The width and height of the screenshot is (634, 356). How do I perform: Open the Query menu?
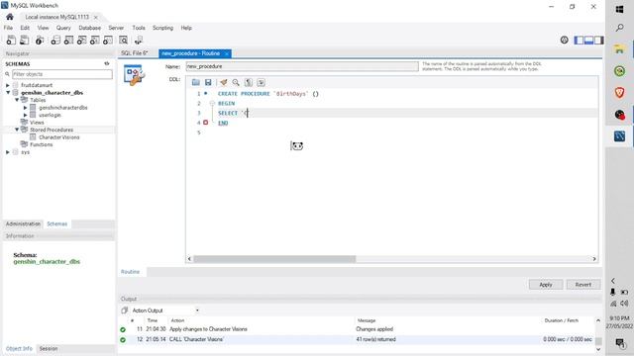click(x=63, y=28)
